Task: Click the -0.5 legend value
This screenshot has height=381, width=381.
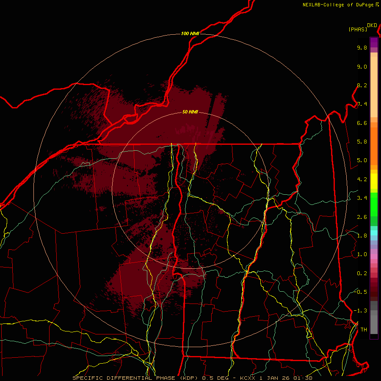Action: 360,292
